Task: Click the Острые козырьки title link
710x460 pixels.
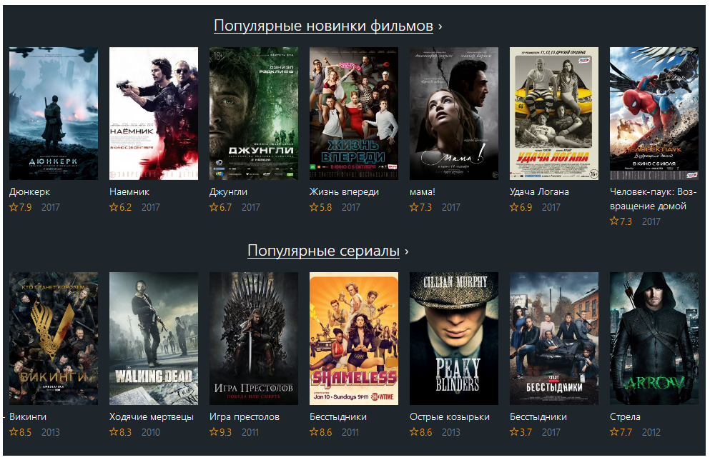Action: (x=450, y=417)
